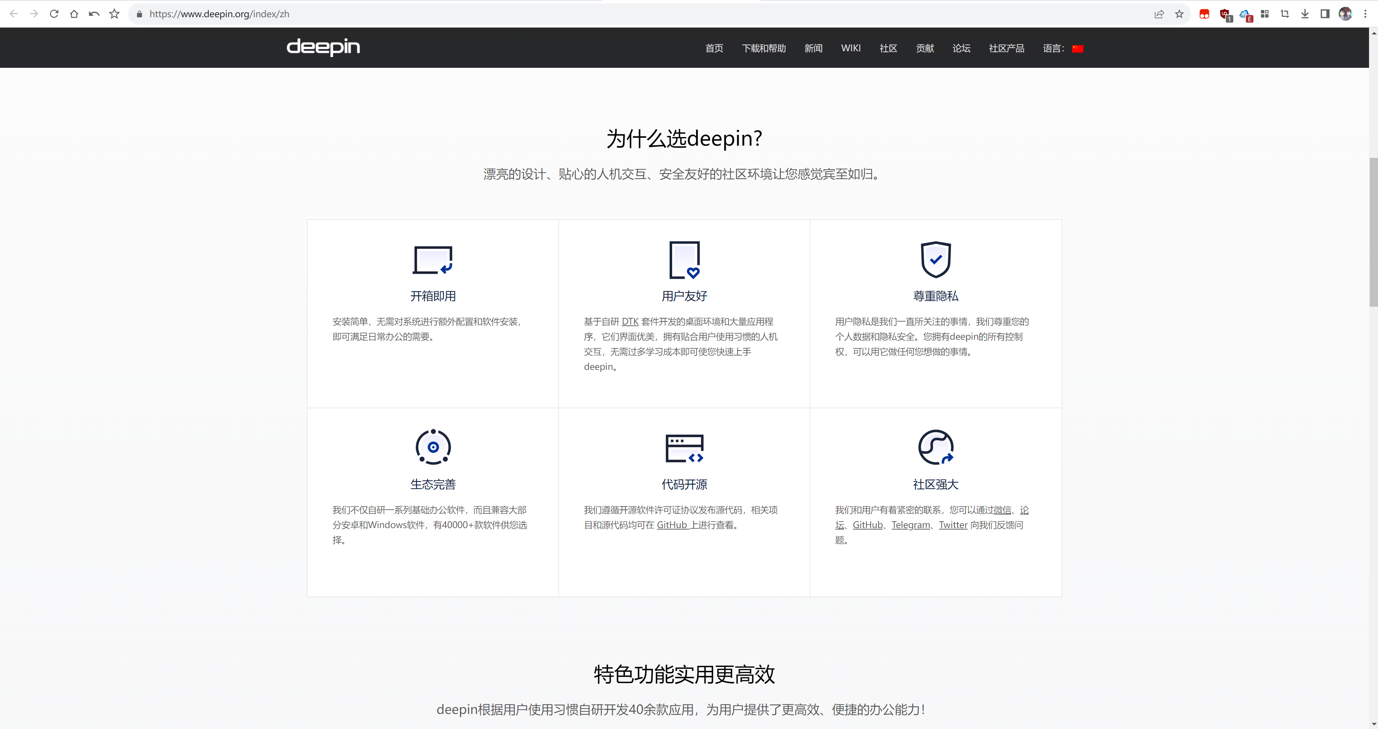Image resolution: width=1378 pixels, height=729 pixels.
Task: Click the screenshot crop extension icon
Action: point(1285,13)
